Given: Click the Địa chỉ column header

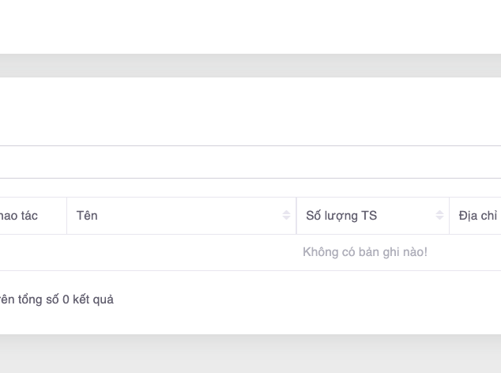Looking at the screenshot, I should [x=477, y=216].
